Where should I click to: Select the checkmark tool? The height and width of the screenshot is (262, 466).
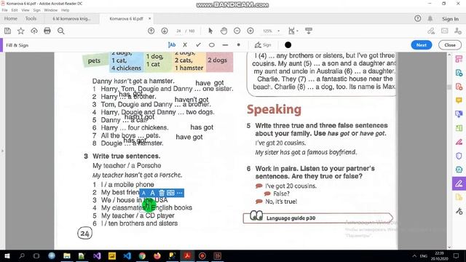[x=198, y=45]
